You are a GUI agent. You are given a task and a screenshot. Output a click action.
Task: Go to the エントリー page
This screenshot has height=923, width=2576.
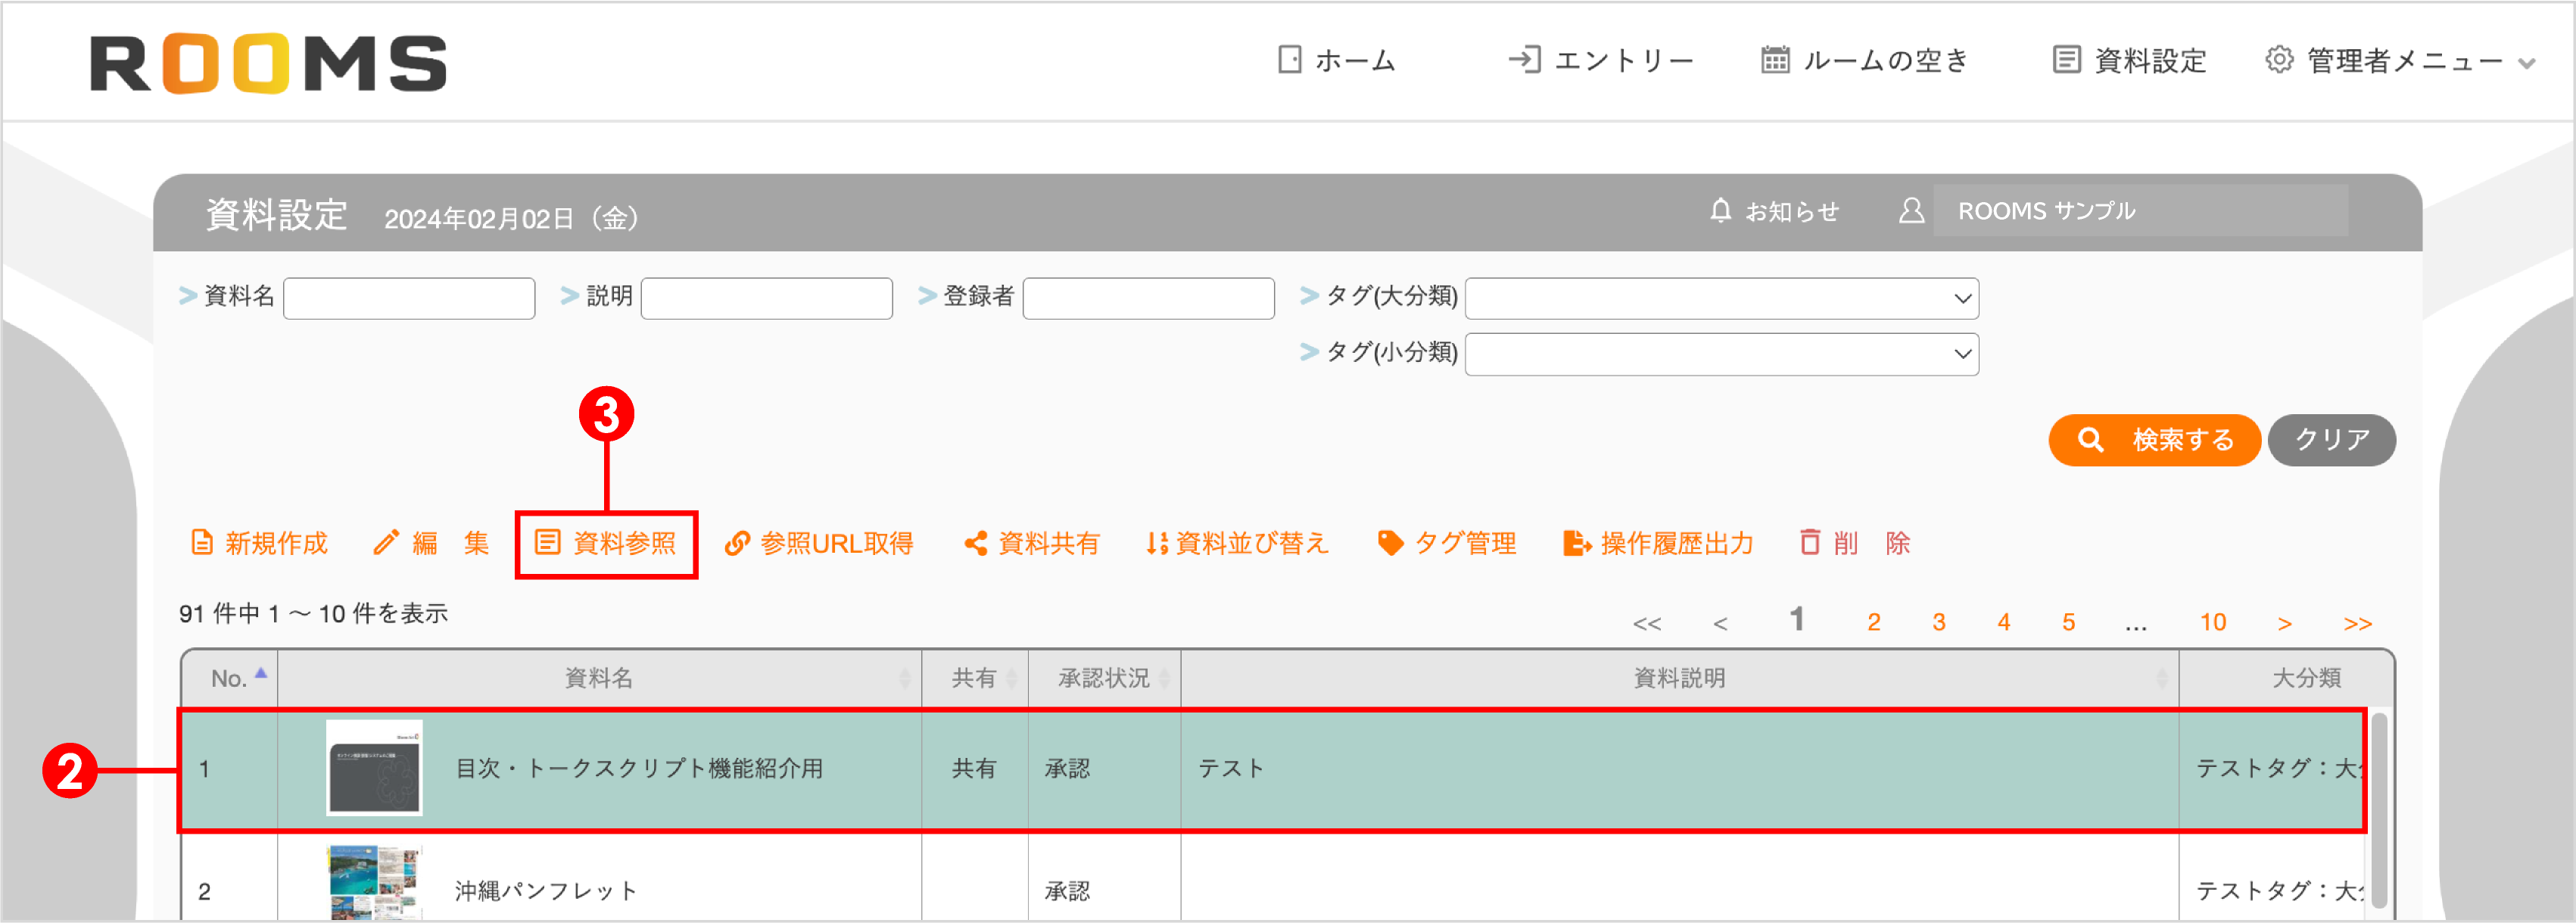pyautogui.click(x=1600, y=60)
